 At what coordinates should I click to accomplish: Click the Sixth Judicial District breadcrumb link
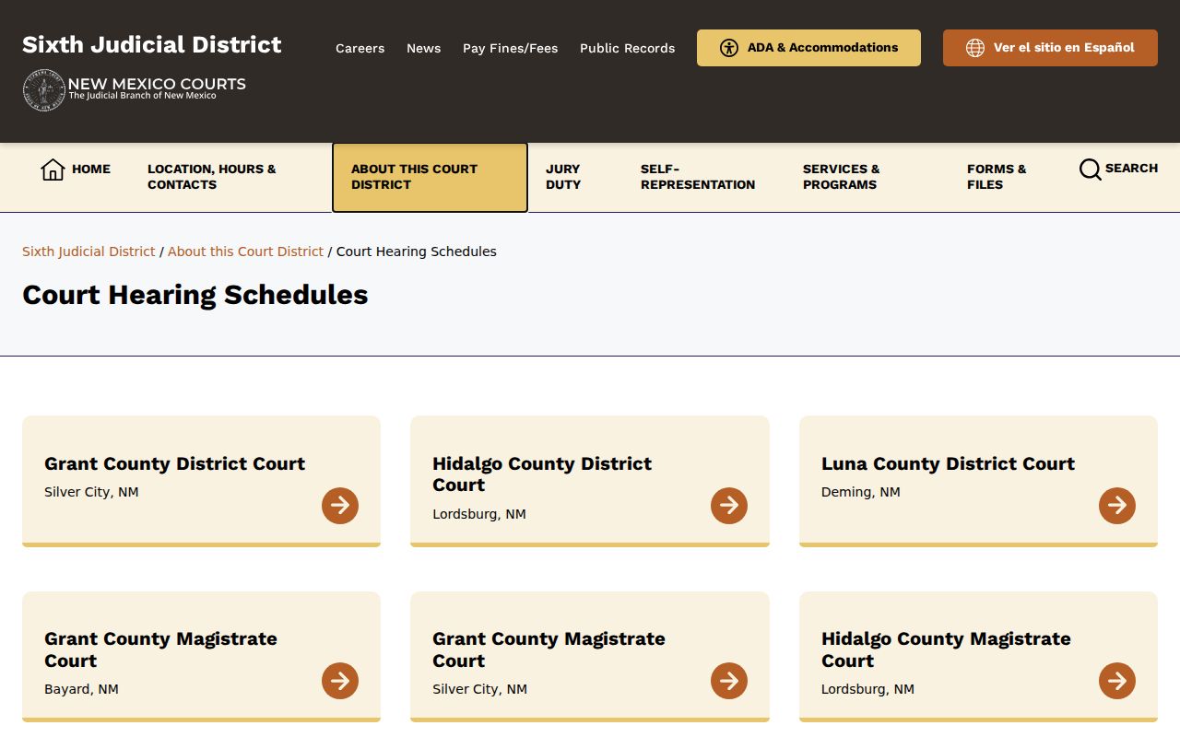88,252
